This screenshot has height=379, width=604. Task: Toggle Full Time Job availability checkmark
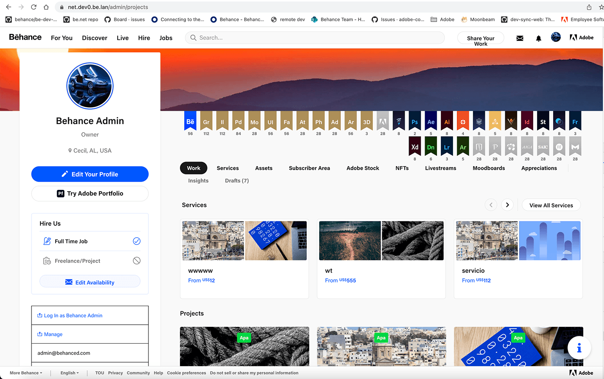coord(136,241)
